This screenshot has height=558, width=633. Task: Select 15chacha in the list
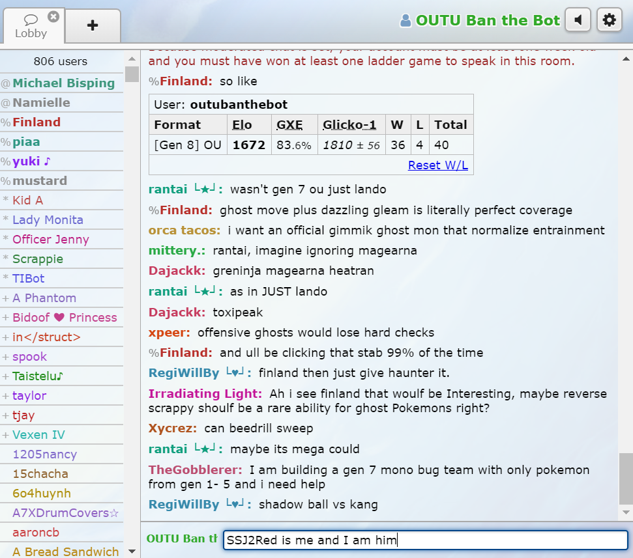point(61,474)
